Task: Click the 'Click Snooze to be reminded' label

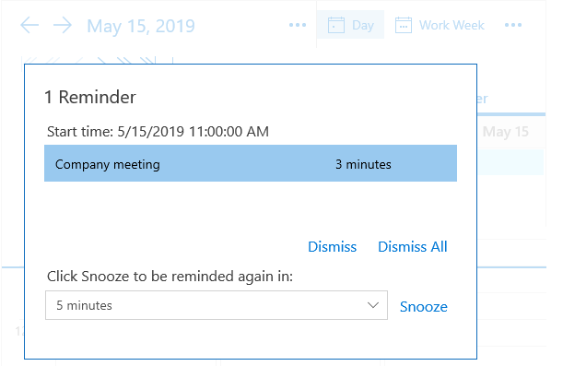Action: pos(170,277)
